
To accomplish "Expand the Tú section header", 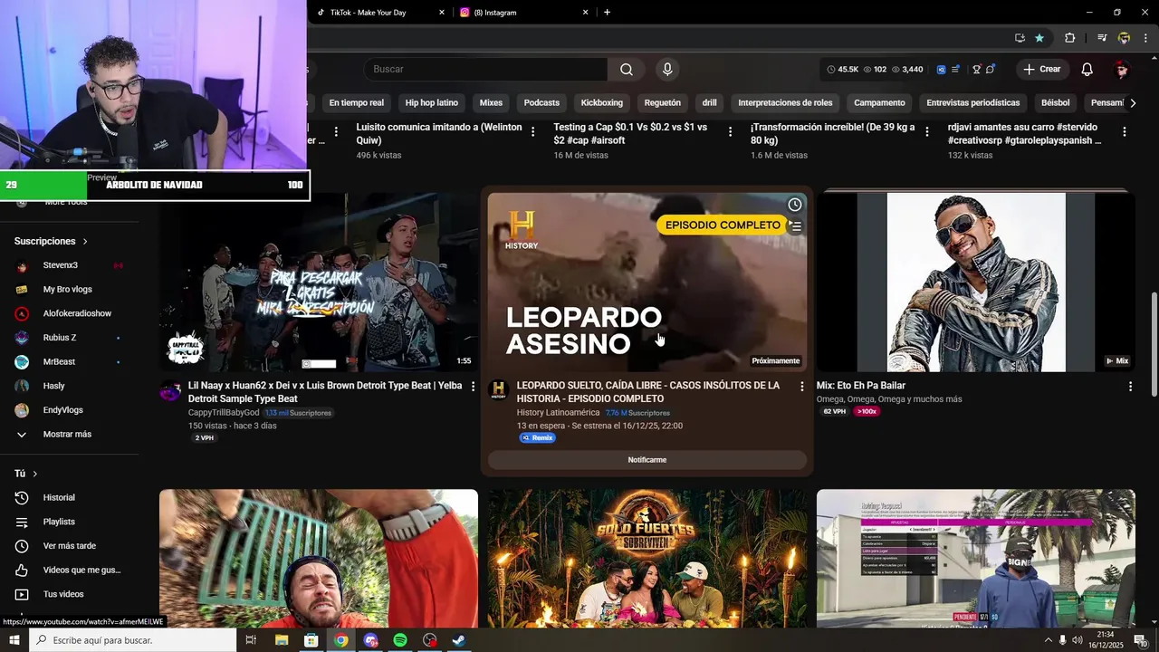I will tap(25, 474).
